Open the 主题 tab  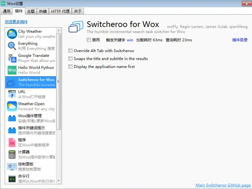click(x=31, y=11)
